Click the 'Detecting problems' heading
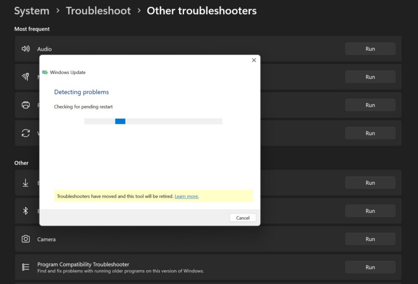This screenshot has width=418, height=284. pos(82,92)
